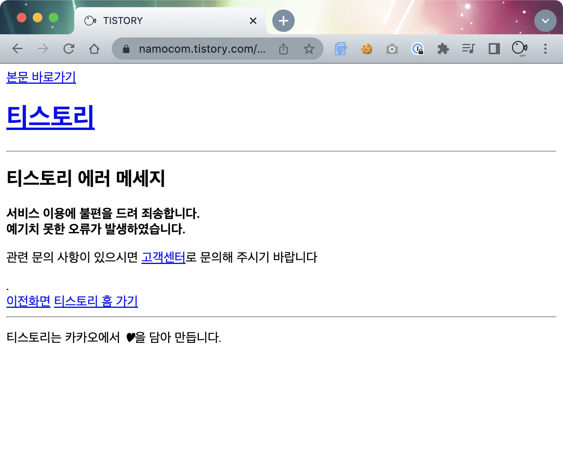Open the Extensions puzzle menu
Image resolution: width=563 pixels, height=449 pixels.
443,49
